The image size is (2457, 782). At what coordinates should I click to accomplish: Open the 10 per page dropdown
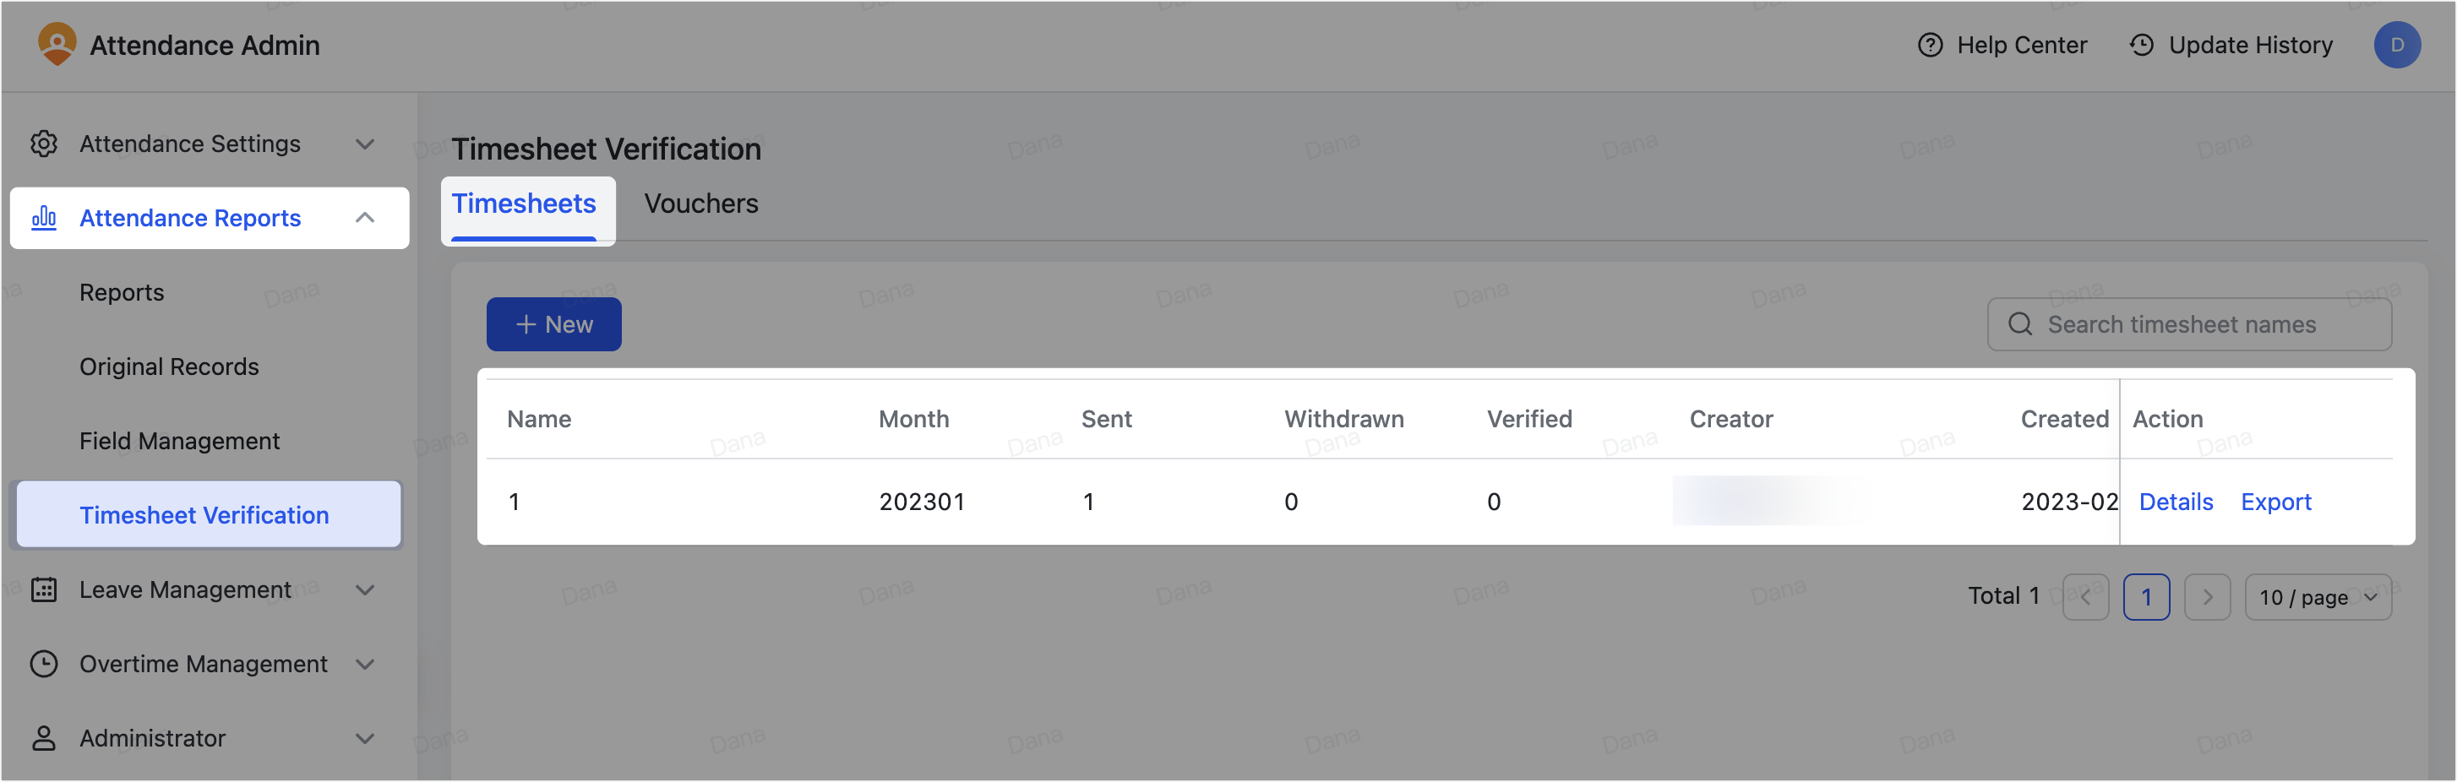point(2318,597)
